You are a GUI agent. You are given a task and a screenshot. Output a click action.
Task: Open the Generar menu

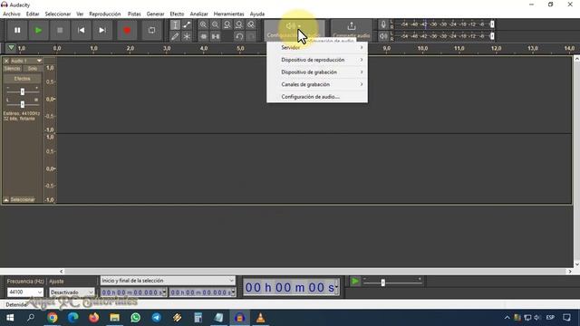pyautogui.click(x=155, y=14)
